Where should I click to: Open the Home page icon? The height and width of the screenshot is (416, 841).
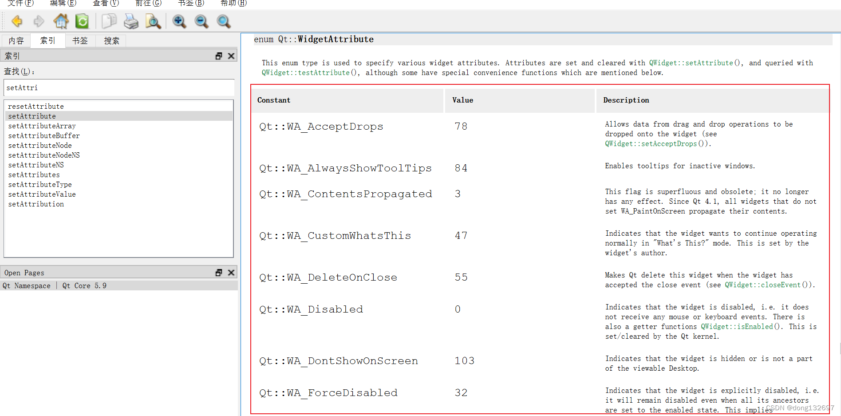click(x=61, y=21)
